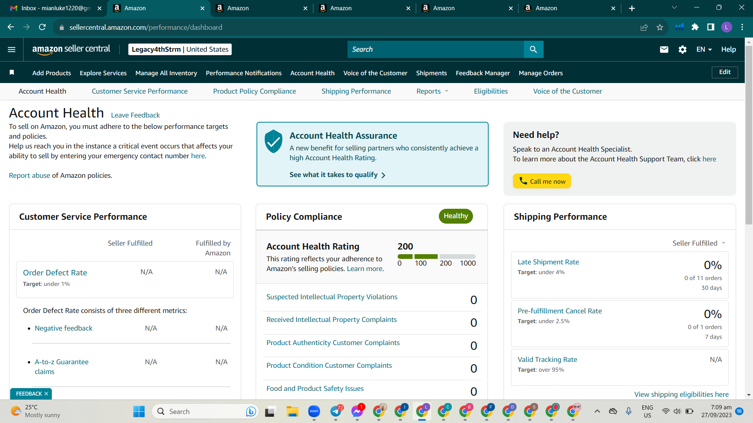The height and width of the screenshot is (423, 753).
Task: Go back with browser back arrow
Action: coord(11,27)
